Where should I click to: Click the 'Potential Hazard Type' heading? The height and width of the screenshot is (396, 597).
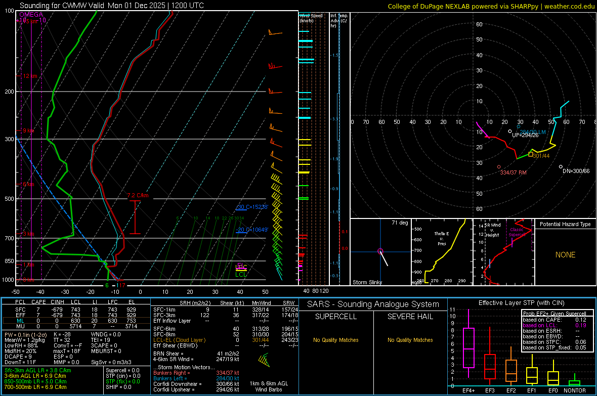(566, 224)
